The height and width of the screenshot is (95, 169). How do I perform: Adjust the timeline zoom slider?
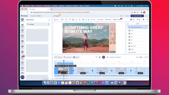tap(141, 57)
